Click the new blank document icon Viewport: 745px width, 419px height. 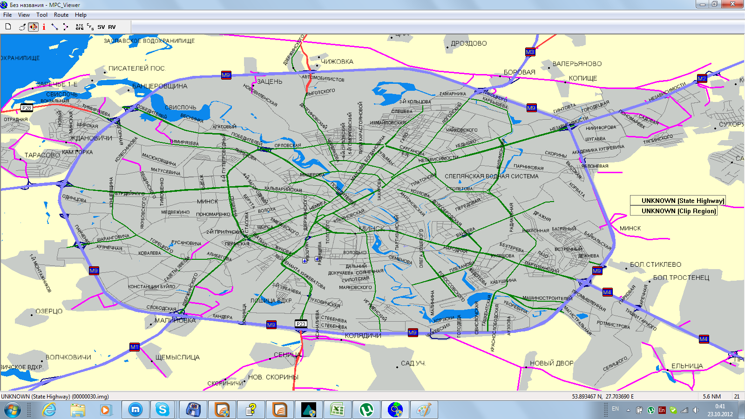pos(8,27)
